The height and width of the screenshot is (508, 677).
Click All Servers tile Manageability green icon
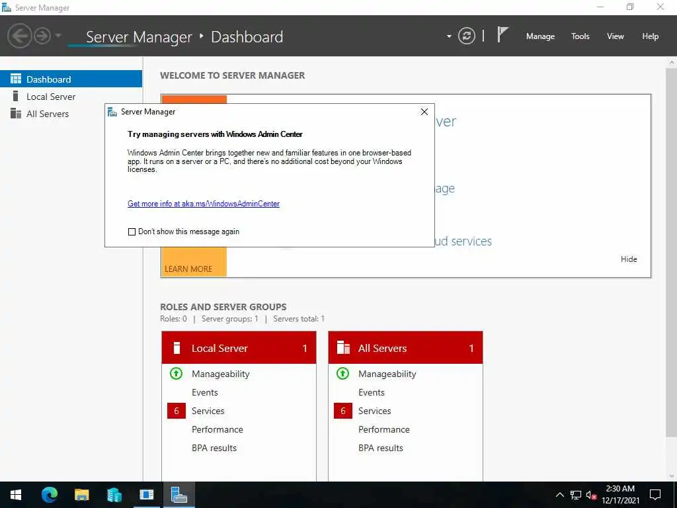(x=343, y=373)
